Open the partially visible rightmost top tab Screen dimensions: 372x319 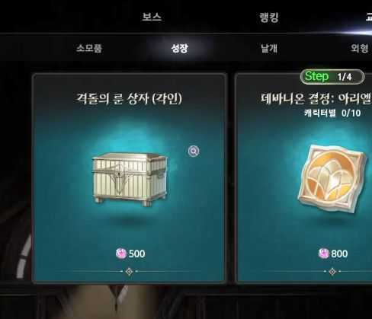pyautogui.click(x=369, y=18)
